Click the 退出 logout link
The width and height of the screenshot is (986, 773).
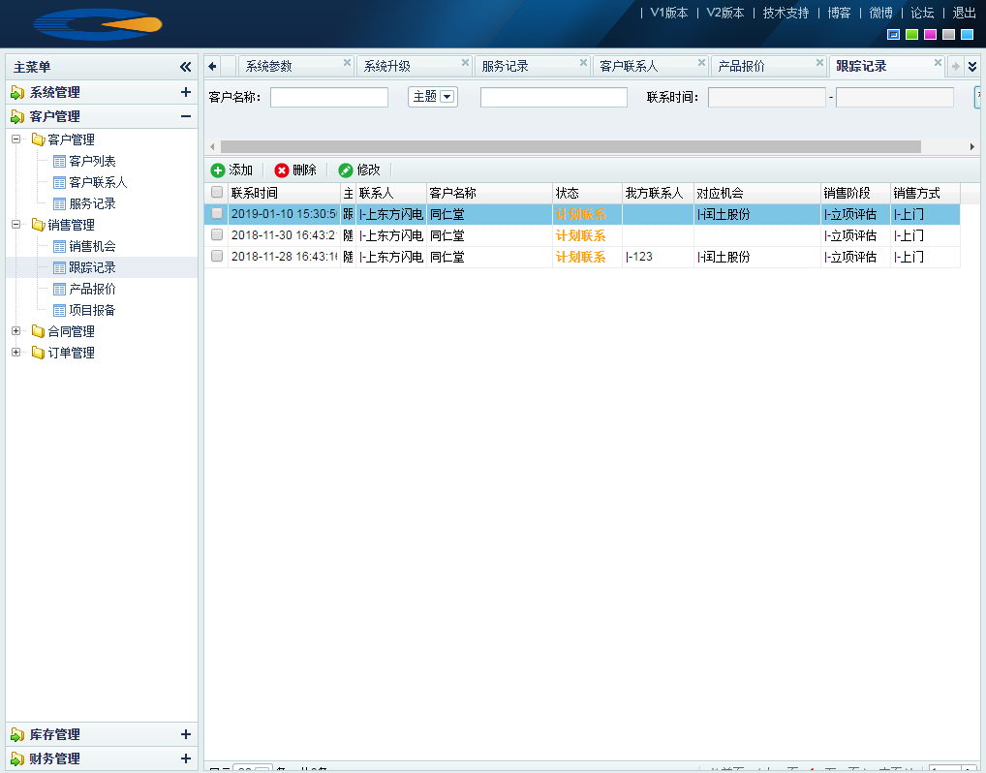[x=964, y=13]
